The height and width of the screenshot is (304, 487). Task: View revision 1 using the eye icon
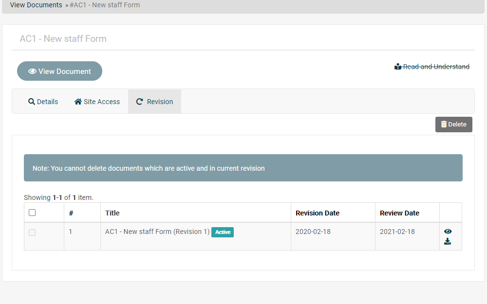(448, 232)
